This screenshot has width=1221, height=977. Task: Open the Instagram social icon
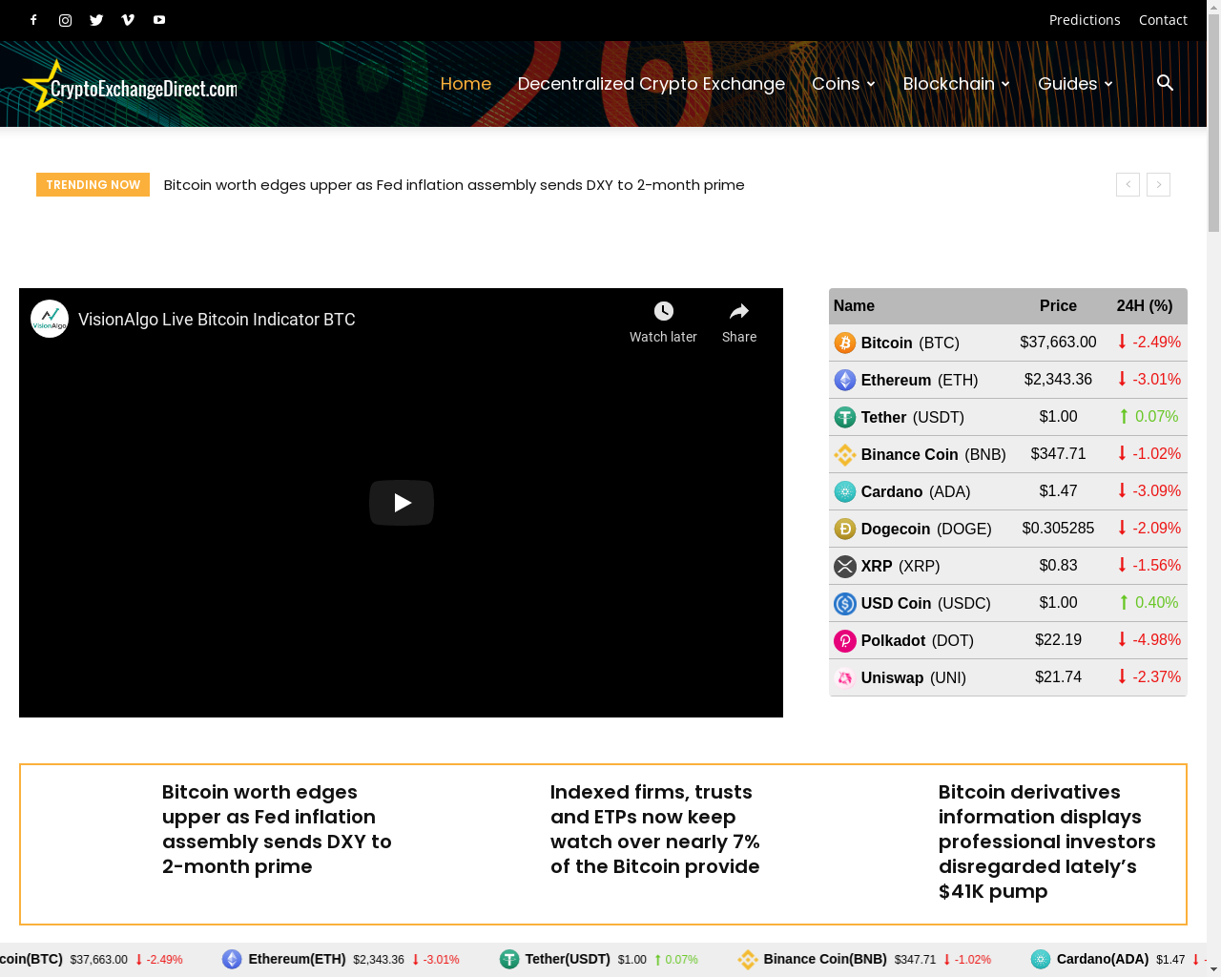(x=65, y=20)
